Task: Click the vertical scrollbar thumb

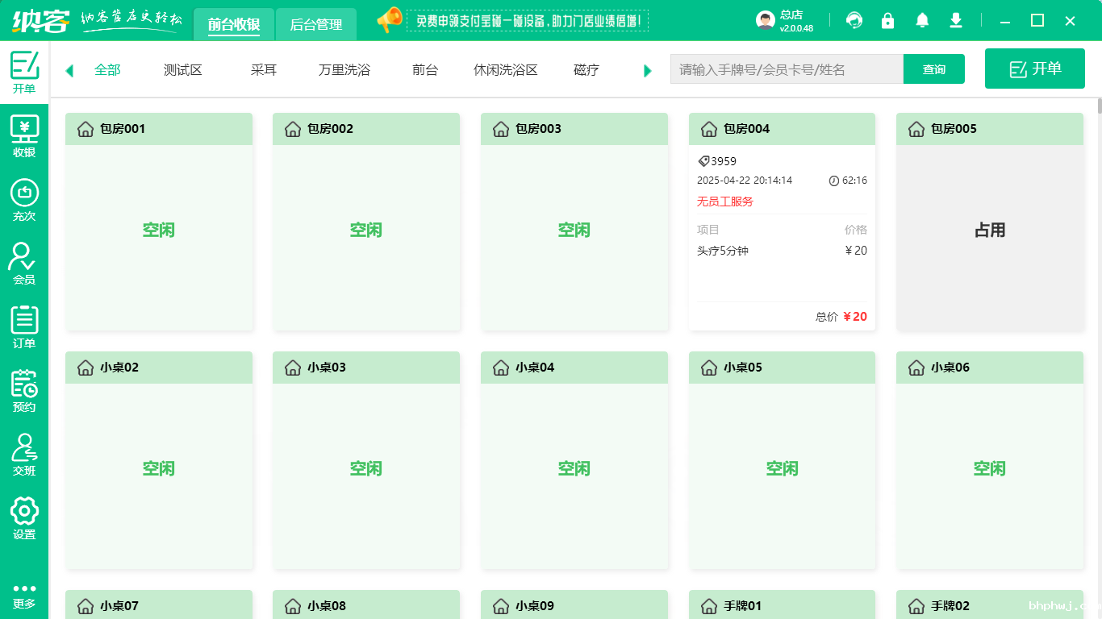Action: click(1099, 106)
